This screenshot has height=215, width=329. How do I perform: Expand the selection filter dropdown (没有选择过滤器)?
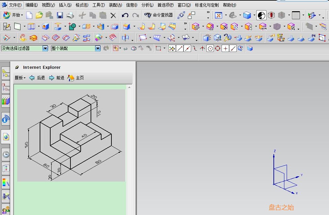tap(45, 48)
